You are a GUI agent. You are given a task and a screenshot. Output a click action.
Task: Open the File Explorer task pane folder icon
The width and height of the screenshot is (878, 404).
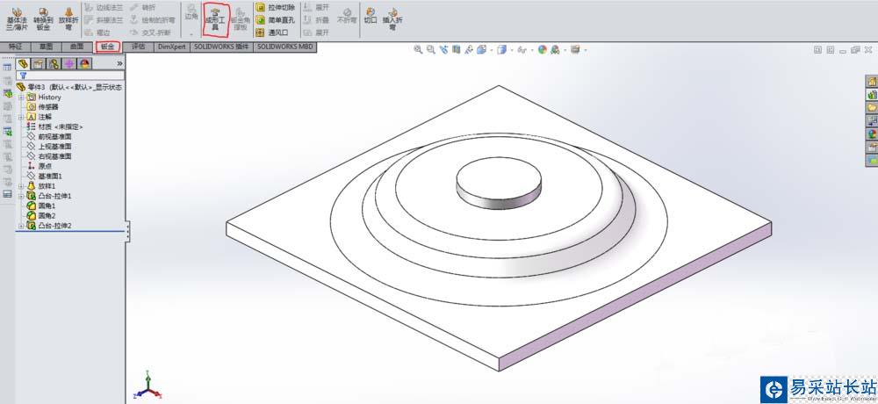pos(871,107)
